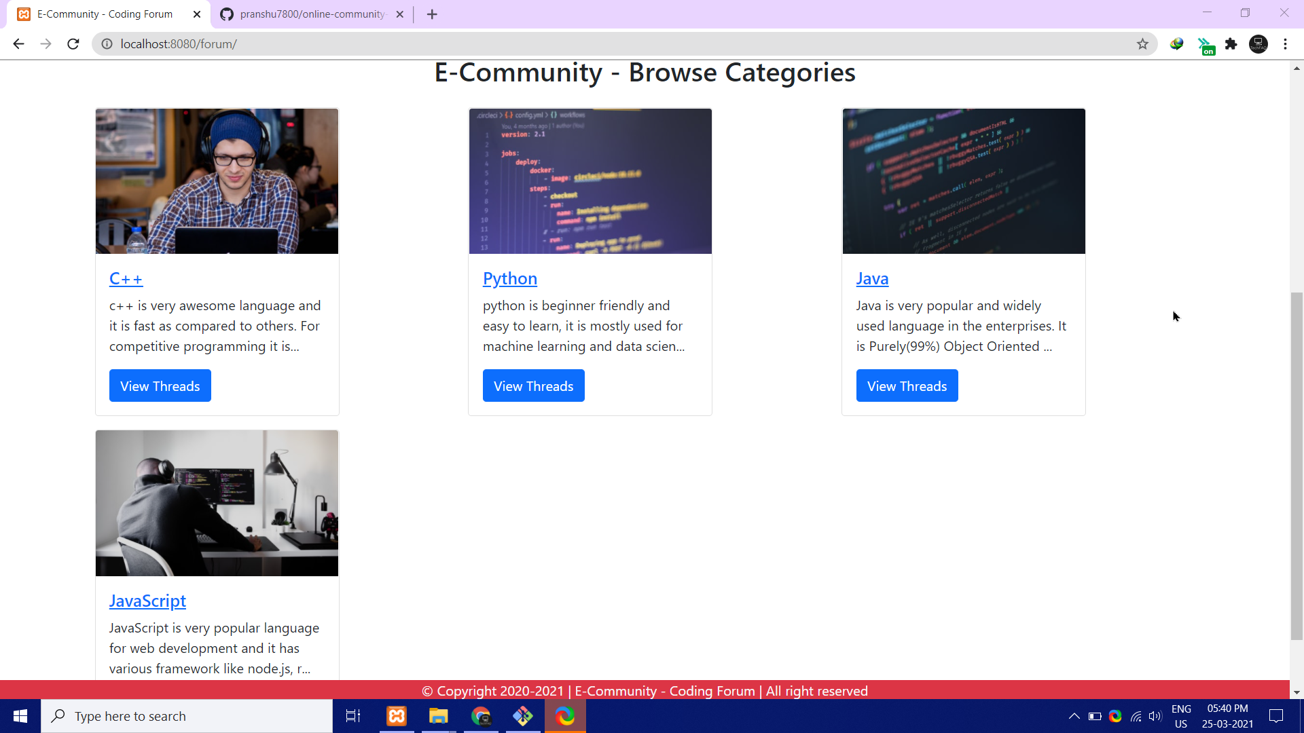Image resolution: width=1304 pixels, height=733 pixels.
Task: Click the Type here to search field
Action: [187, 716]
